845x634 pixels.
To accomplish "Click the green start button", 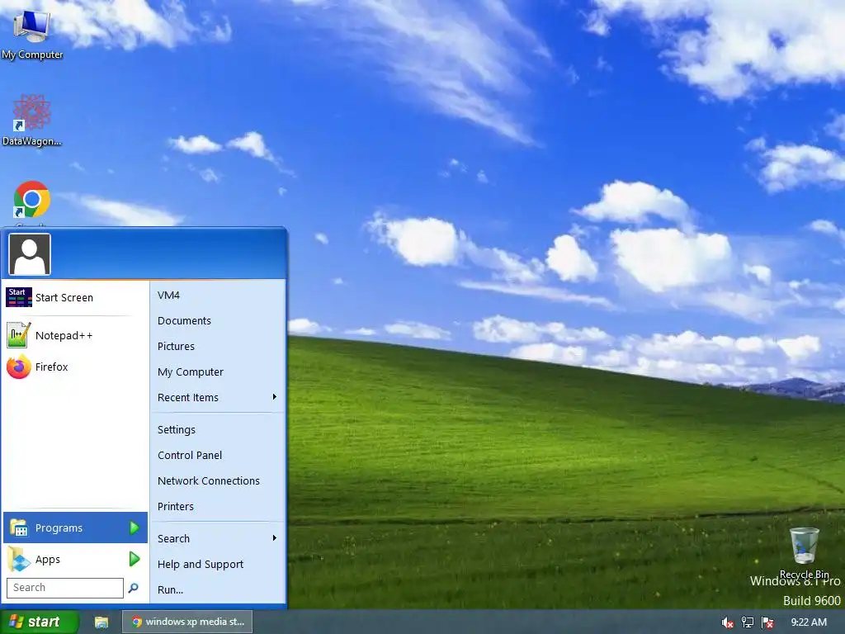I will tap(39, 622).
